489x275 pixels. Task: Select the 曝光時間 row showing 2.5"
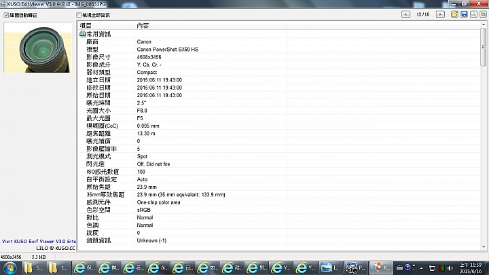coord(279,103)
